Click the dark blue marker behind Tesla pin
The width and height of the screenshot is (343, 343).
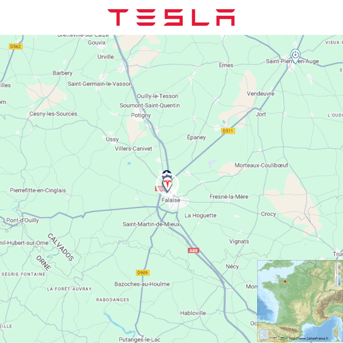pos(167,173)
